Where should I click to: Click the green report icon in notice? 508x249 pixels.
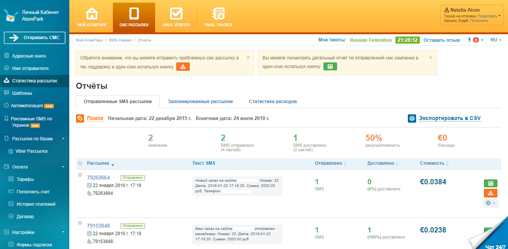click(330, 67)
